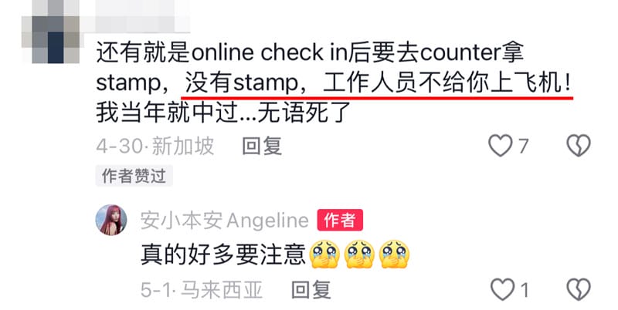Tap the last crying emoji in reply
Viewport: 618px width, 310px height.
coord(394,254)
